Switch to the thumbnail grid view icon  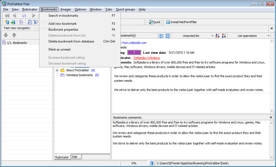(x=168, y=36)
